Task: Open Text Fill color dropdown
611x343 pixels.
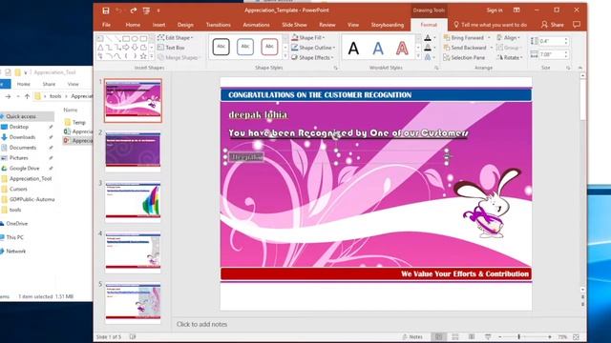Action: click(x=435, y=38)
